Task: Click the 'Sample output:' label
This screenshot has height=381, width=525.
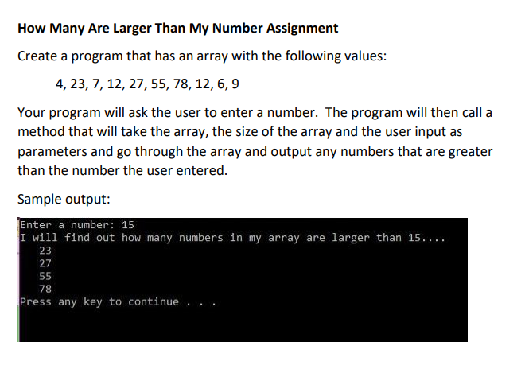Action: (x=64, y=199)
